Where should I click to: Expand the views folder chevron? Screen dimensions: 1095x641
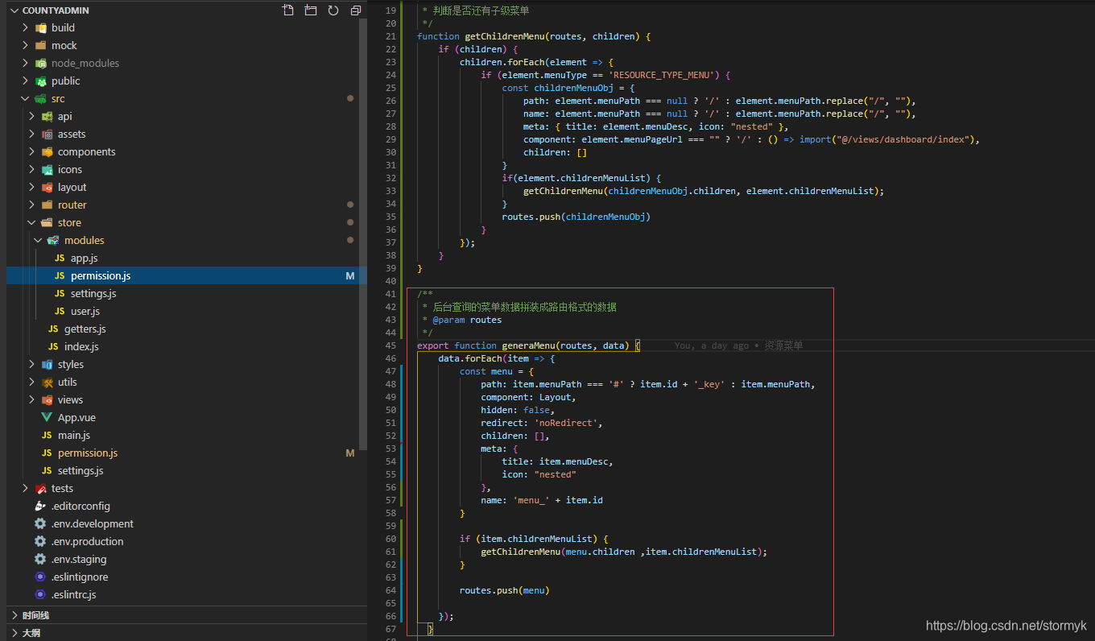coord(32,399)
